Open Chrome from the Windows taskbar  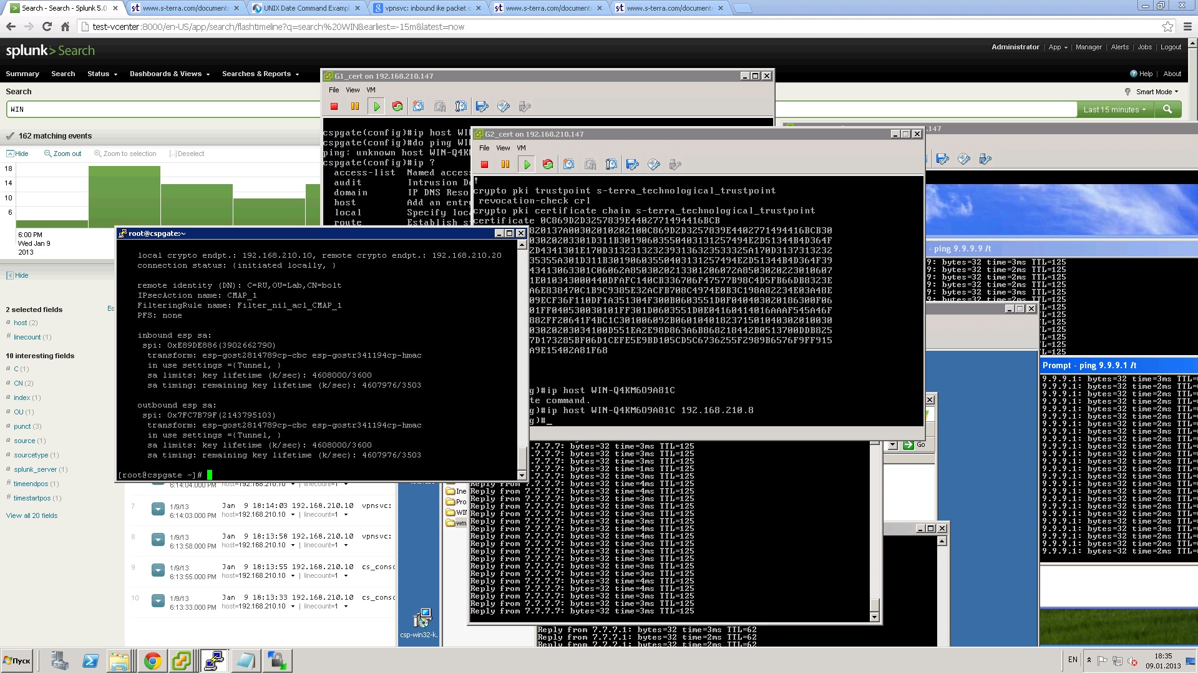(x=152, y=660)
